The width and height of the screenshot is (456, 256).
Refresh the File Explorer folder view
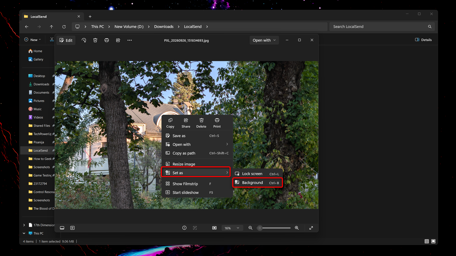64,27
